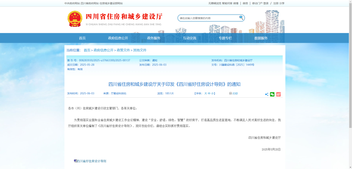
Task: Click the source 厅勘设科技处 text
Action: click(x=119, y=94)
